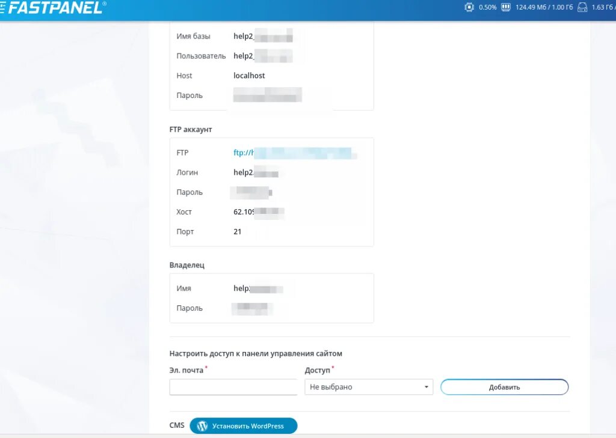Click the Добавить button
The height and width of the screenshot is (438, 616).
click(x=504, y=387)
